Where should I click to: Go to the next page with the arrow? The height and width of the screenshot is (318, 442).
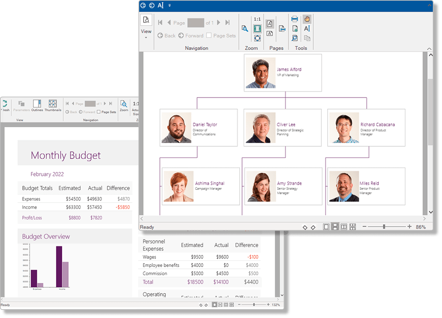tap(218, 22)
